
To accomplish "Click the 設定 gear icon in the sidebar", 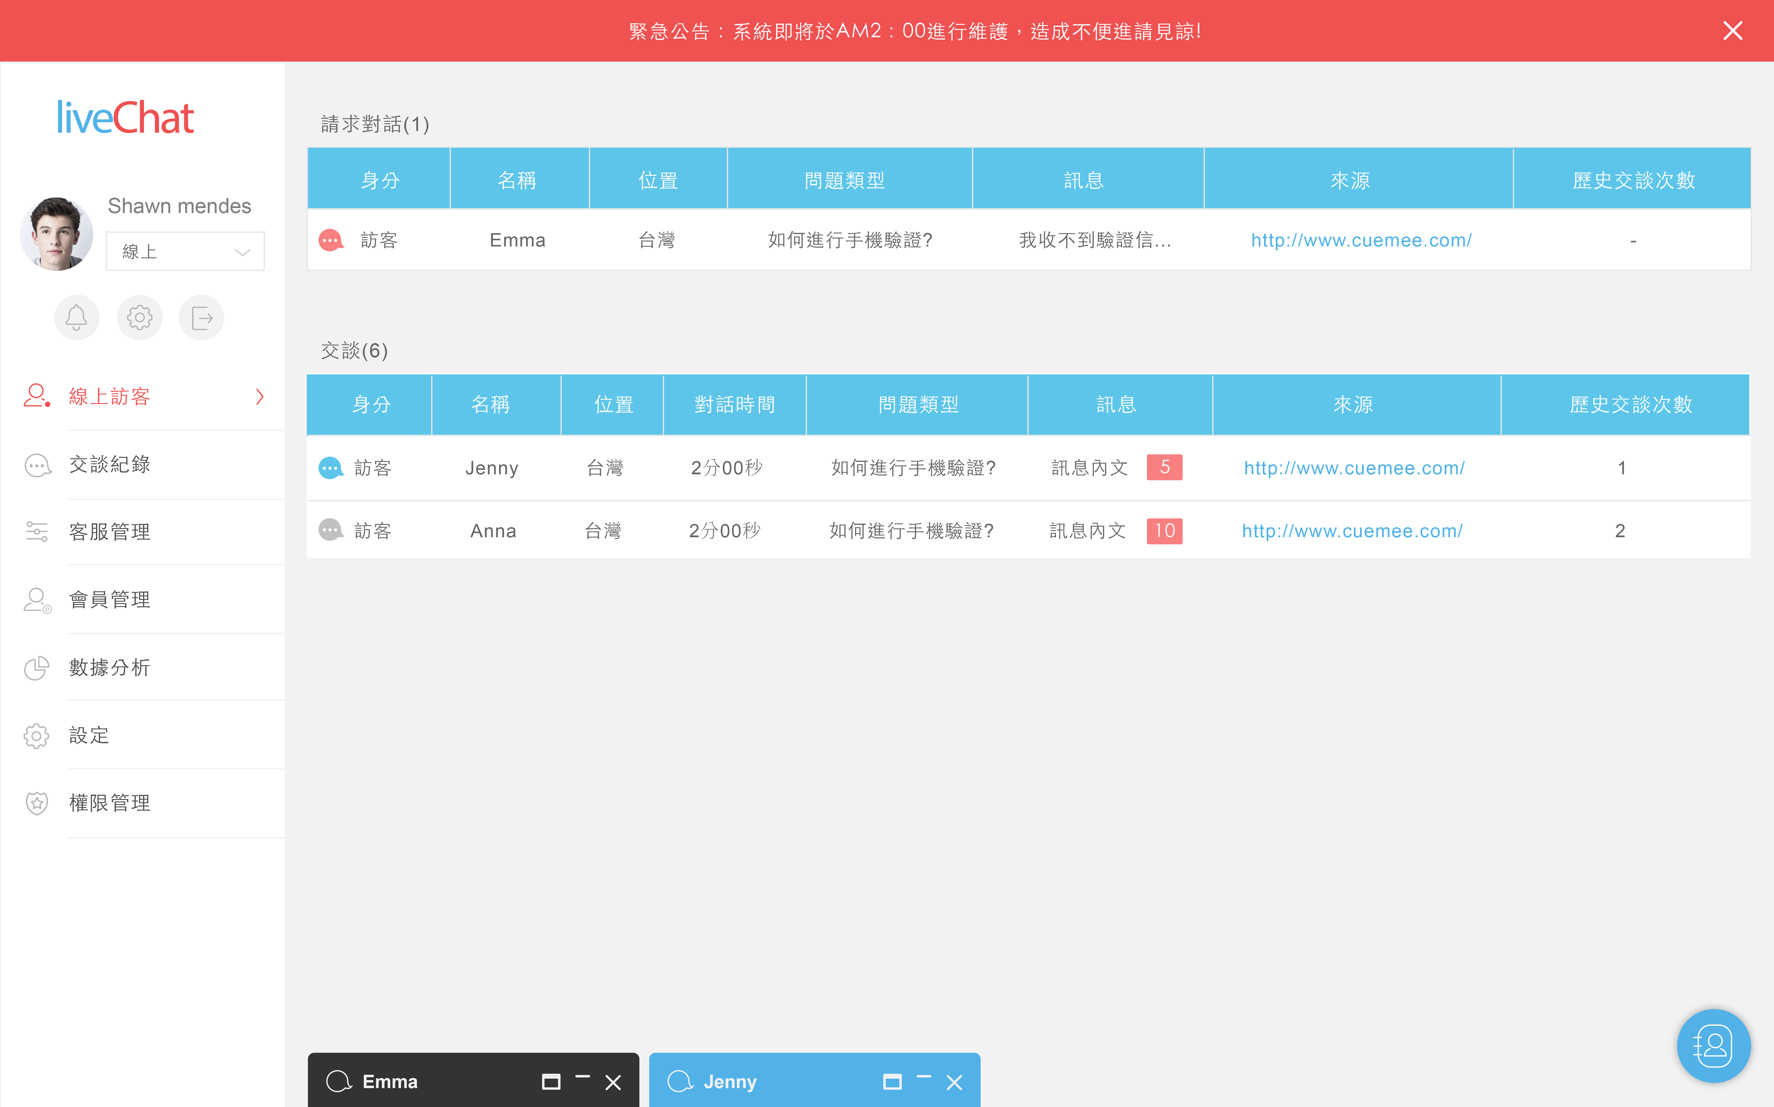I will pyautogui.click(x=37, y=736).
